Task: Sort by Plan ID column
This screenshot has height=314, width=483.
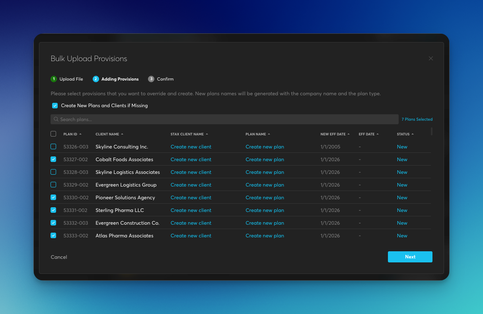Action: click(72, 134)
